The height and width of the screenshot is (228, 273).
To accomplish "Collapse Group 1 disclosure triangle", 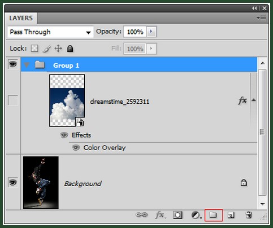I will pyautogui.click(x=27, y=65).
